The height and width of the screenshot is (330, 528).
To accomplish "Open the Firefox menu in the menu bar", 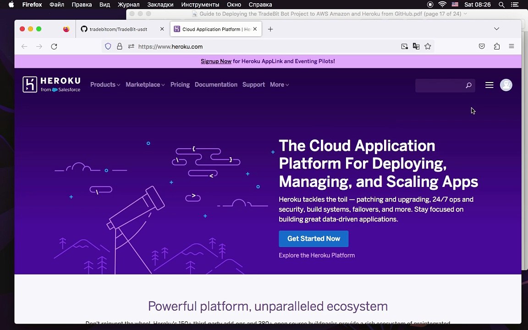I will tap(32, 5).
